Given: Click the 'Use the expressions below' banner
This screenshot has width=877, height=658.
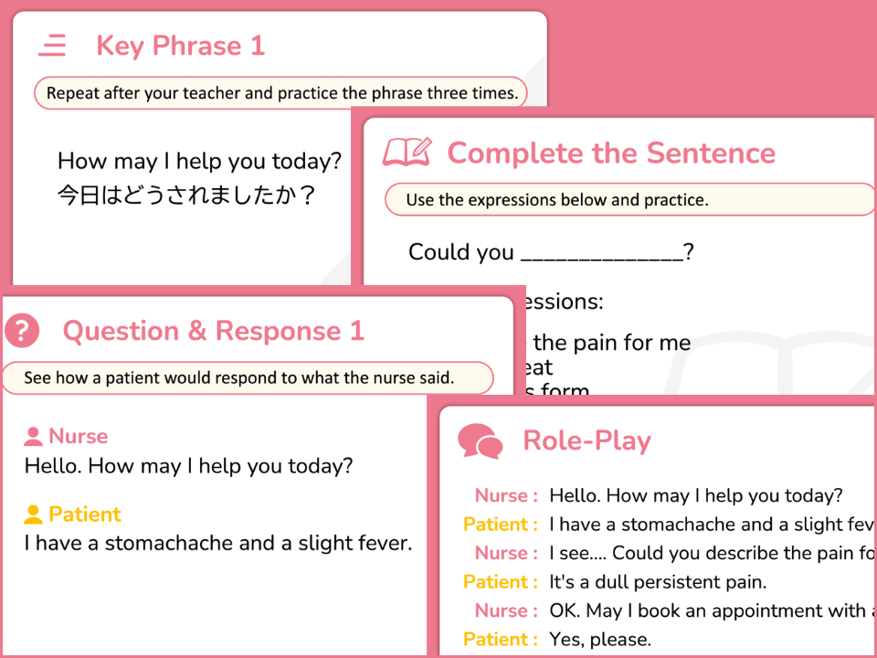Looking at the screenshot, I should [557, 200].
